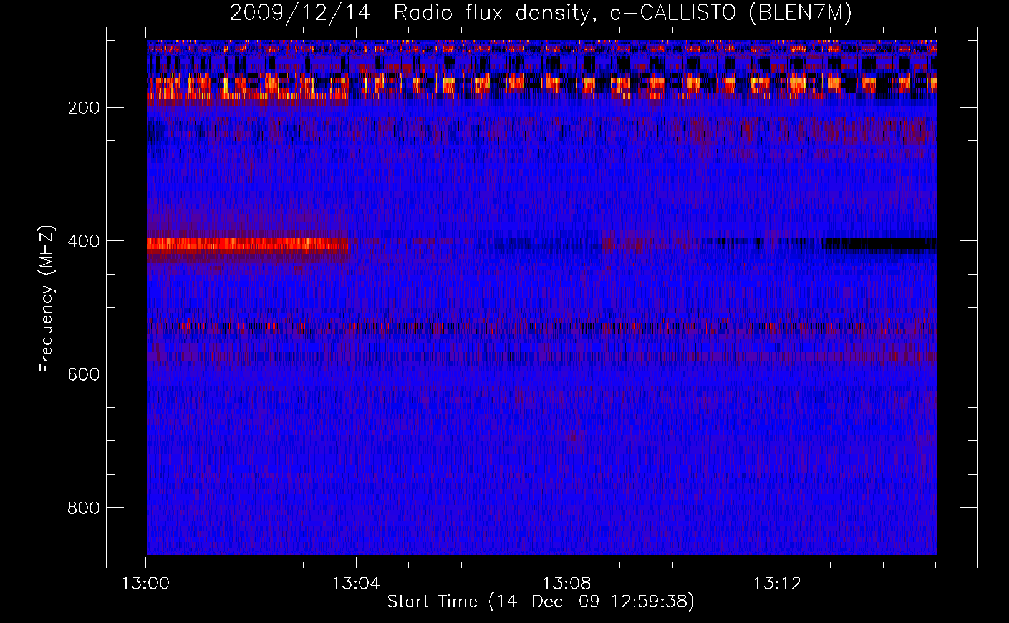Click the plot title mentioning e-CALLISTO (BLEN7M)
This screenshot has height=623, width=1009.
tap(541, 12)
